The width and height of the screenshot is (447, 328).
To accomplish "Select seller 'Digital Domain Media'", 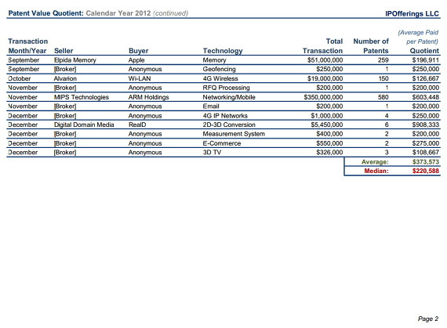I will (84, 124).
